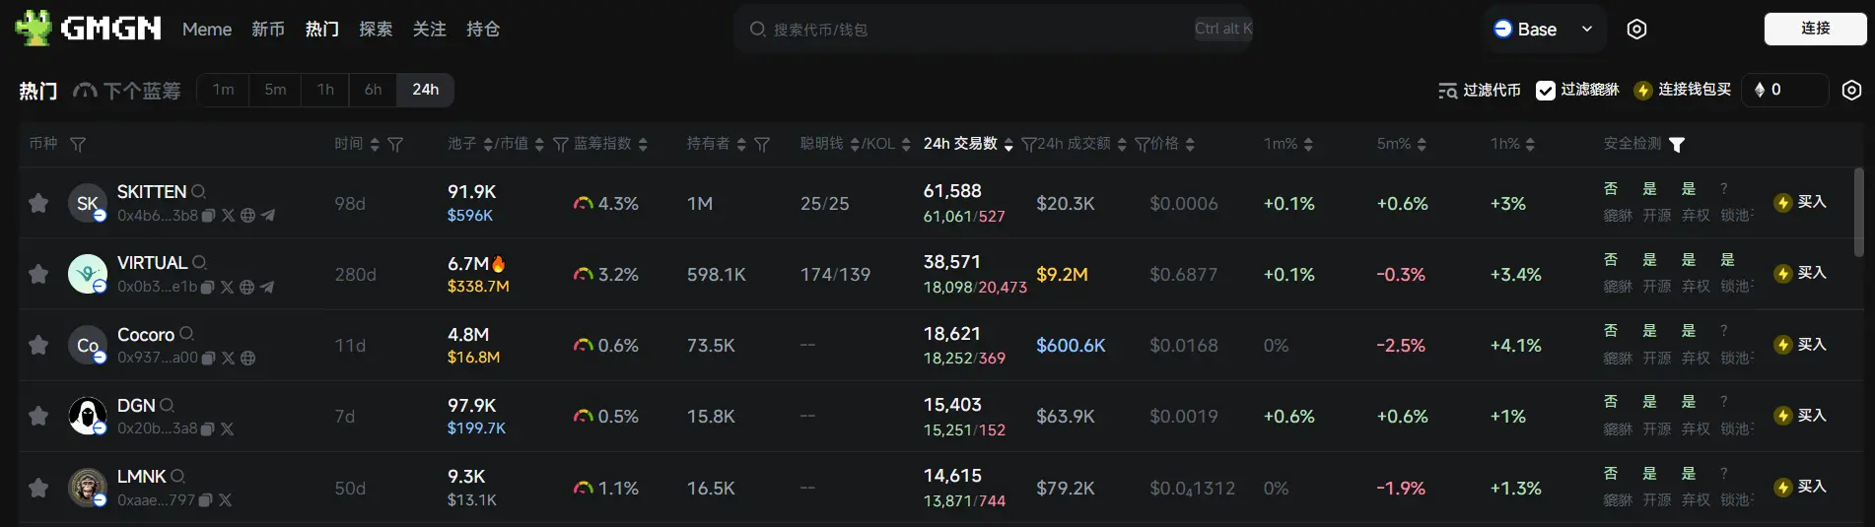The image size is (1875, 527).
Task: Star the LMNK token row
Action: pos(38,488)
